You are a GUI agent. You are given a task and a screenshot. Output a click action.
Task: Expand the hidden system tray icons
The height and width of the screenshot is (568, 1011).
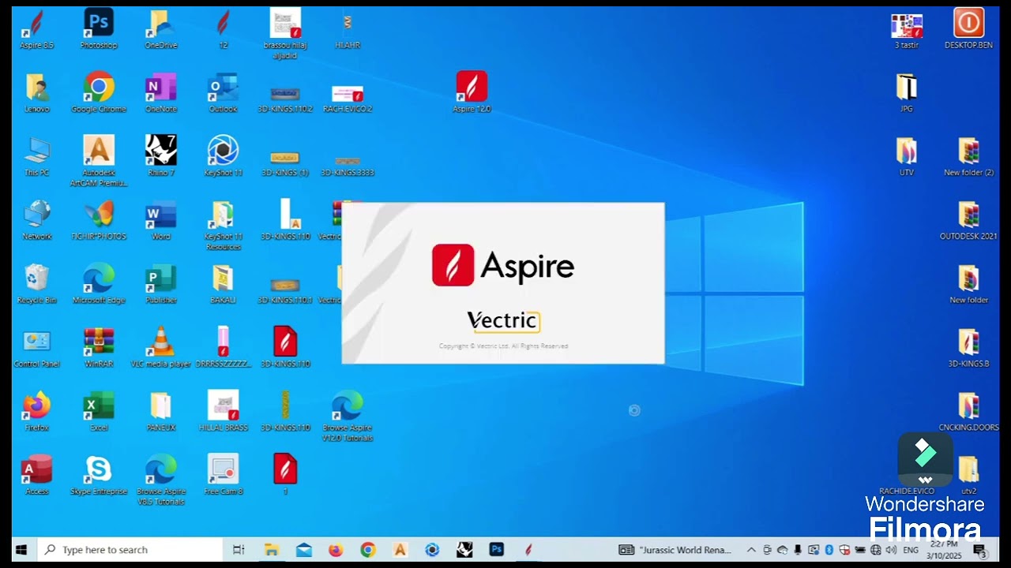(750, 550)
